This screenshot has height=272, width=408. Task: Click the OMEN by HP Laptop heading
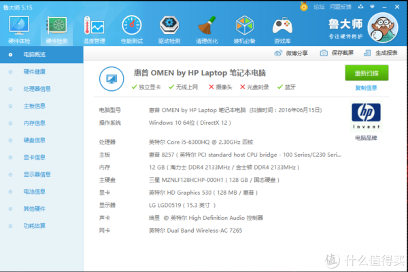point(200,73)
